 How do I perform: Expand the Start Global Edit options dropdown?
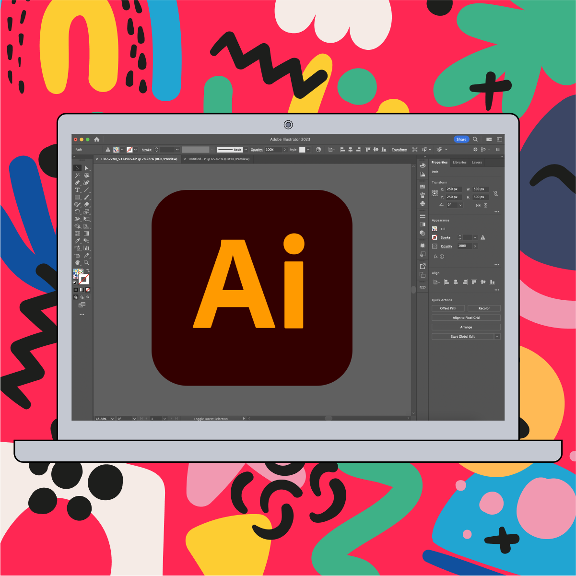click(498, 336)
